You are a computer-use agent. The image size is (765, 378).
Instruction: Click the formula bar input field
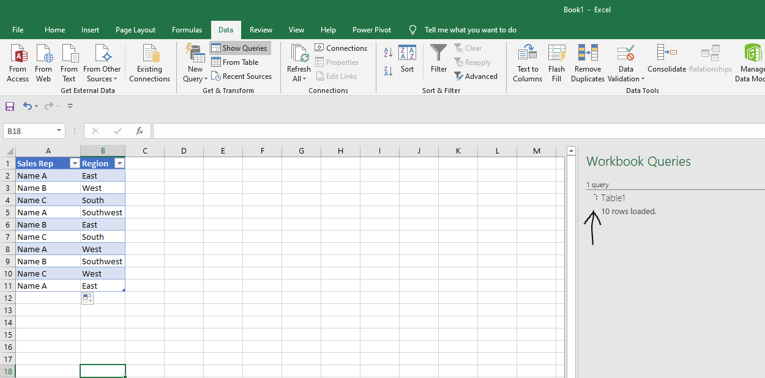tap(458, 131)
